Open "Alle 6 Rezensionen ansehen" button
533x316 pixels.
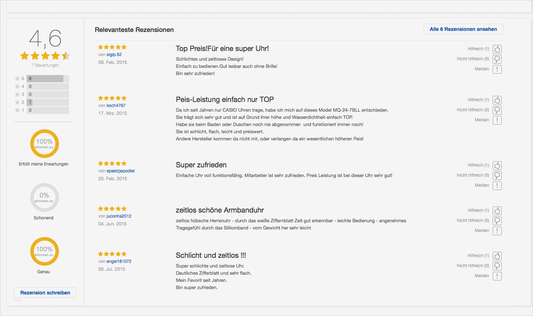pos(463,29)
